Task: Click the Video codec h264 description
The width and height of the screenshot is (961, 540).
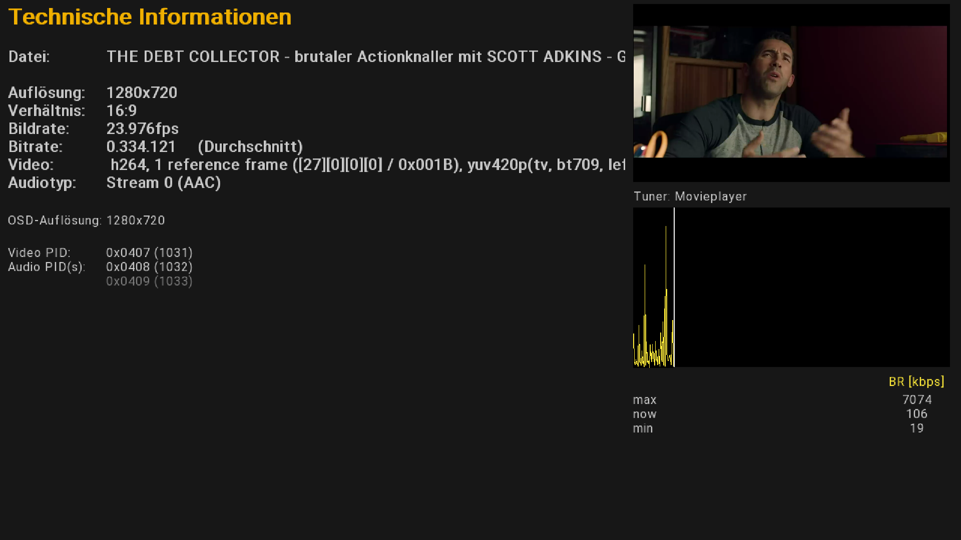Action: point(368,164)
